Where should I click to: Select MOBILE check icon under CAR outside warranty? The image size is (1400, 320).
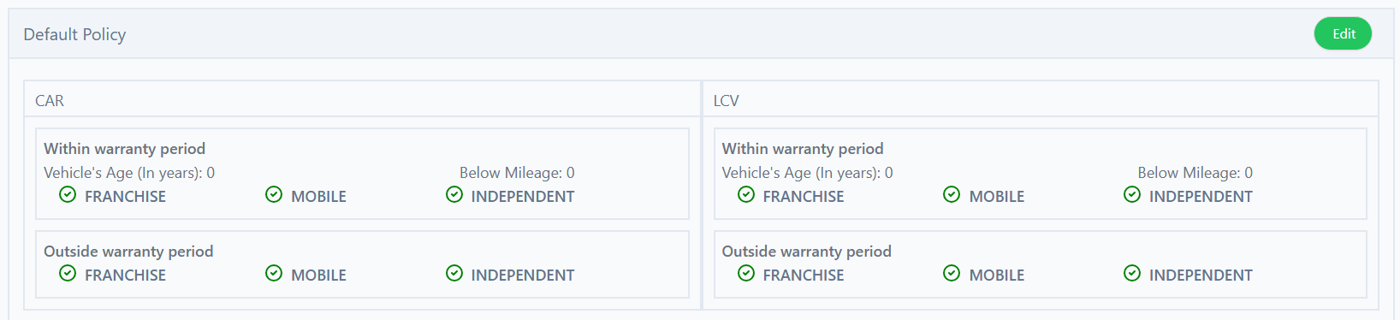(x=274, y=273)
